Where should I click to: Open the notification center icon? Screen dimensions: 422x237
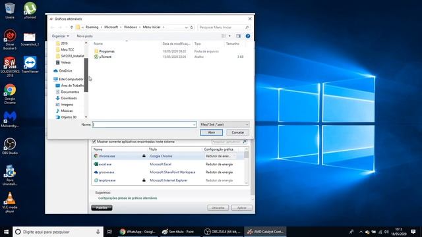coord(413,232)
